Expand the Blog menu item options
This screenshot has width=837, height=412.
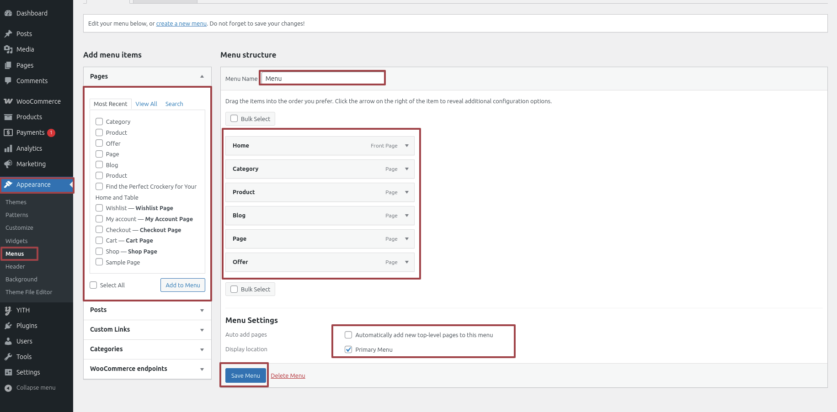tap(407, 216)
